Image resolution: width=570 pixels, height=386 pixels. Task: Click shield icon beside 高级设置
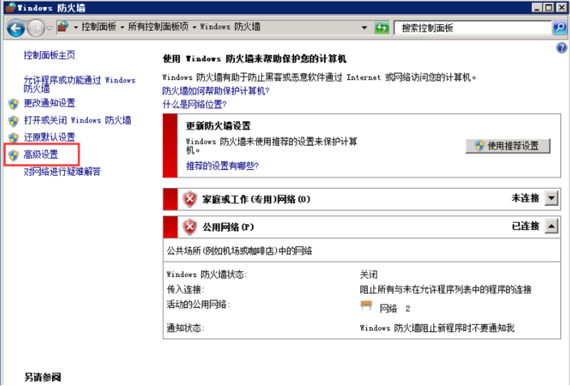(x=14, y=156)
